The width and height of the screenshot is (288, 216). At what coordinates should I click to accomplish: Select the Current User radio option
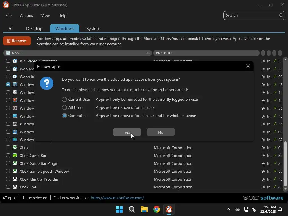64,99
